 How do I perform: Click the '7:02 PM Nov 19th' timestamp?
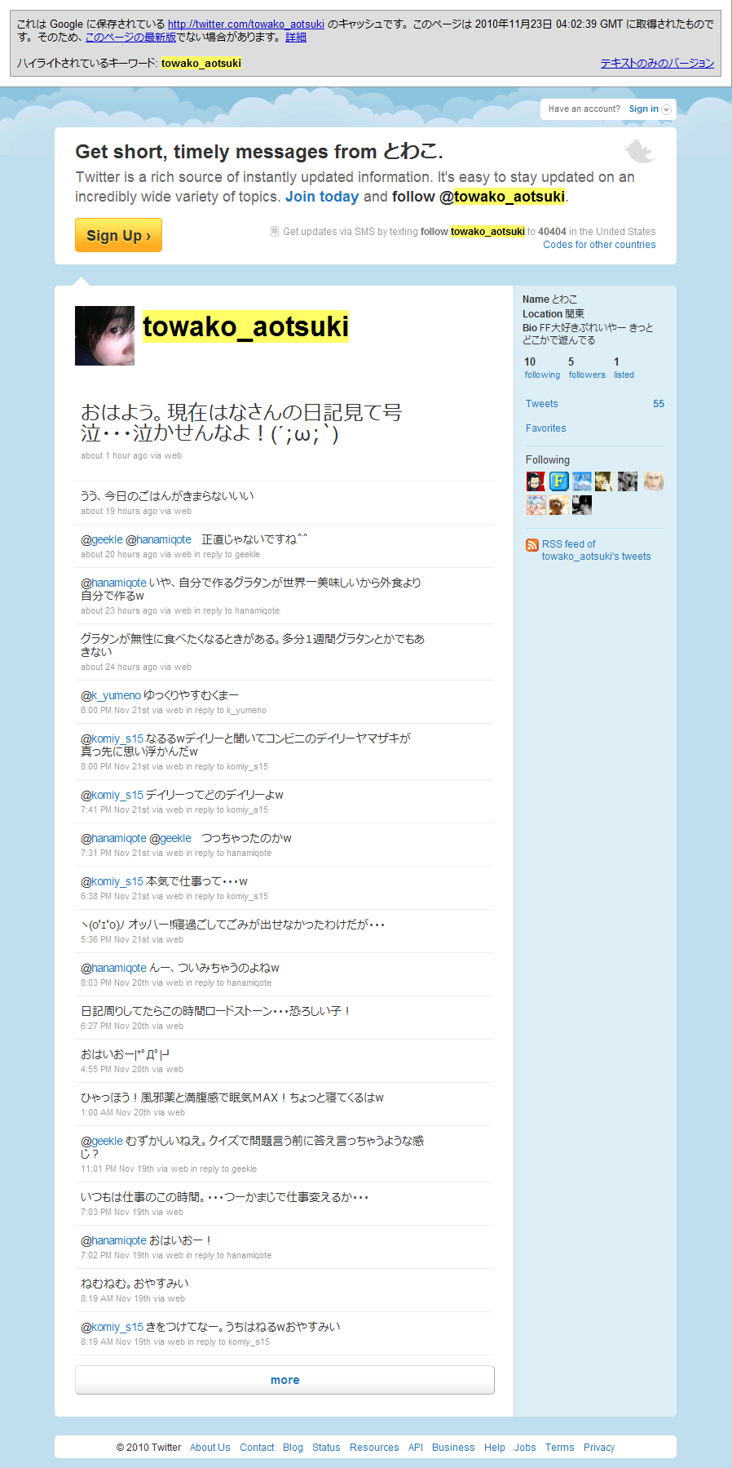pos(115,1256)
